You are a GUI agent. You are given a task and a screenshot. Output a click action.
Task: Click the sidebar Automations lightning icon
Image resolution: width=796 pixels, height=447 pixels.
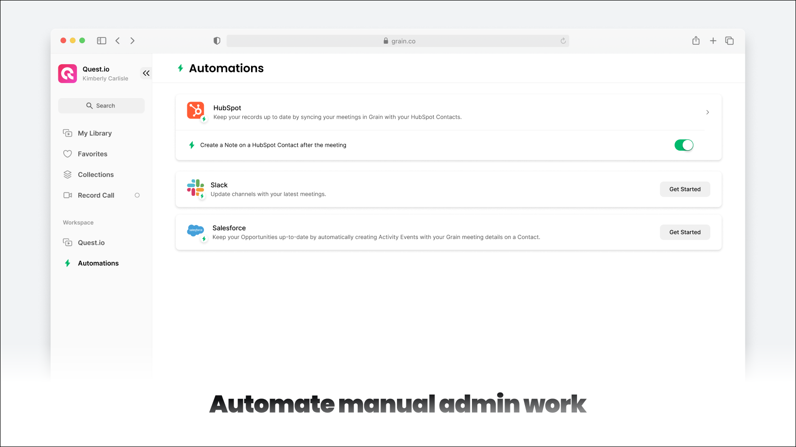(68, 263)
